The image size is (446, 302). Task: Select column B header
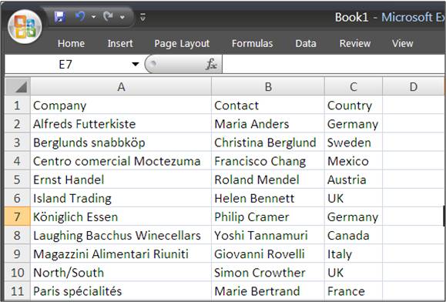268,86
